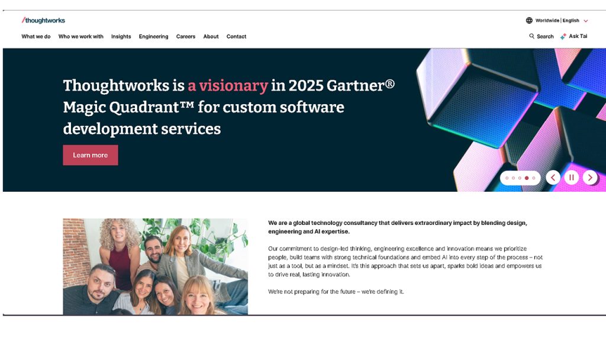The width and height of the screenshot is (606, 341).
Task: Open the Who we work with menu
Action: (x=81, y=36)
